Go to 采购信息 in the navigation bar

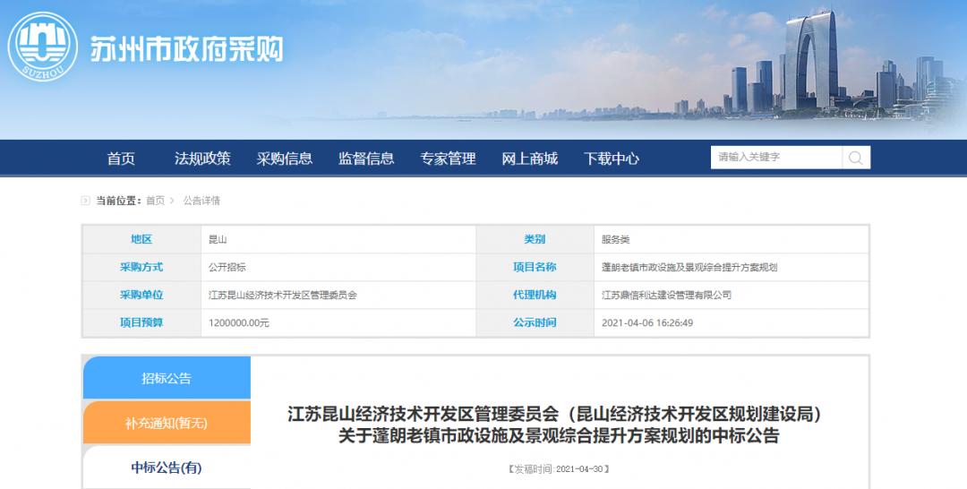pos(285,159)
